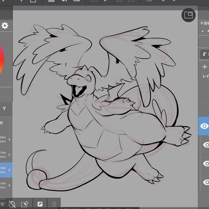Image resolution: width=209 pixels, height=209 pixels.
Task: Click the funnel filter icon in brush panel
Action: [x=4, y=108]
